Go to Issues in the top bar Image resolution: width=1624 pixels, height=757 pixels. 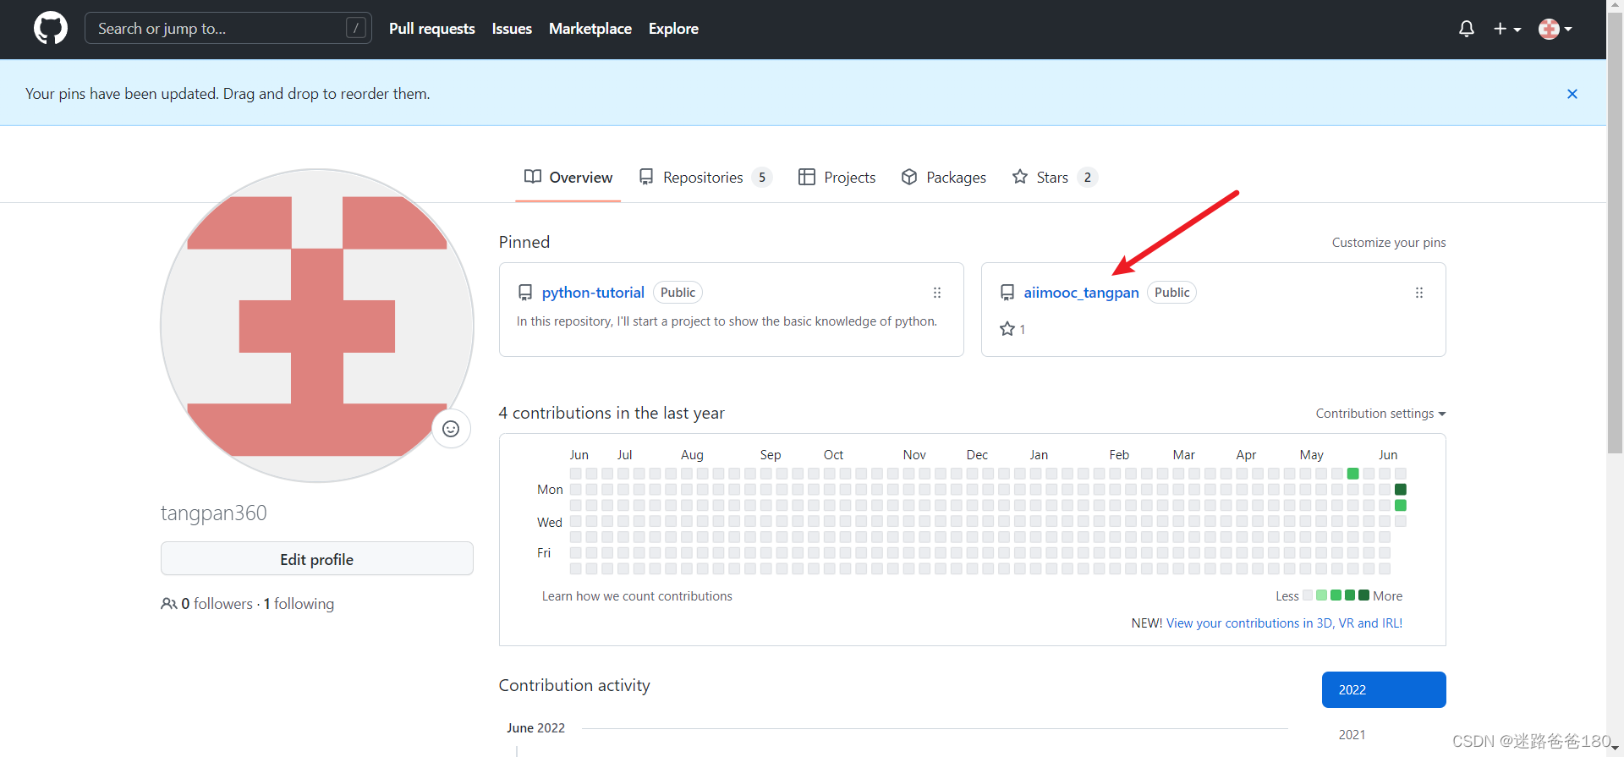512,29
